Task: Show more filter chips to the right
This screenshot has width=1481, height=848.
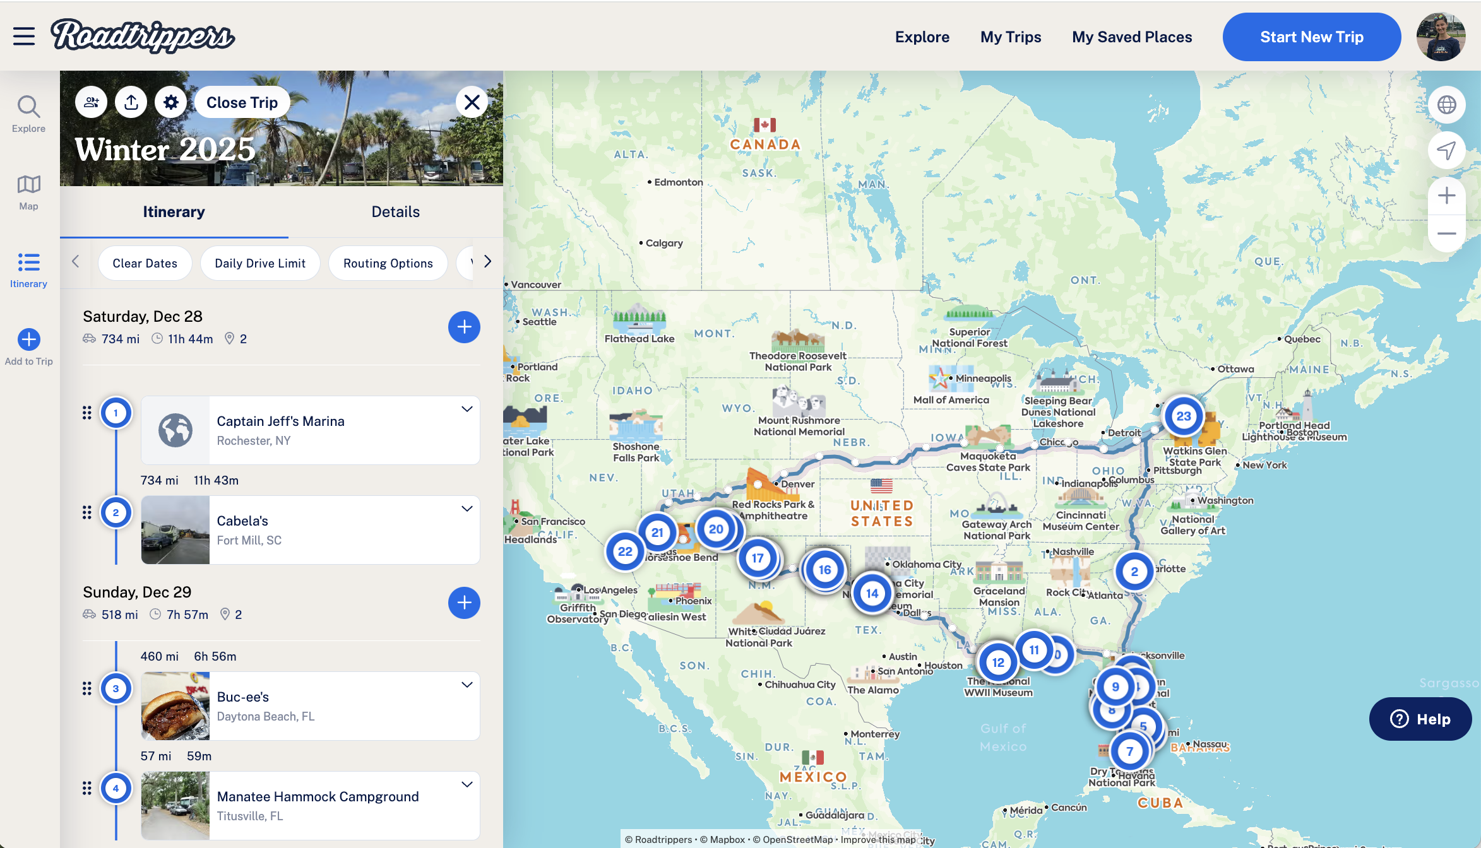Action: pyautogui.click(x=487, y=261)
